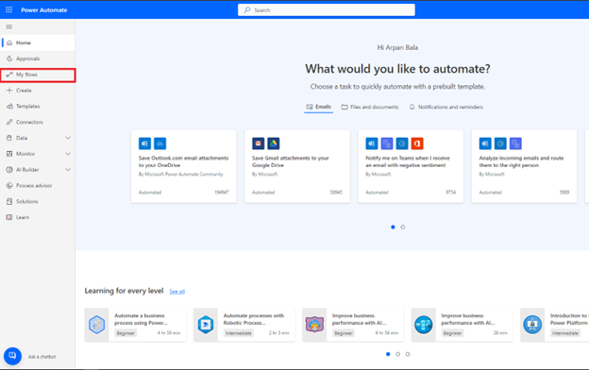Collapse the navigation hamburger menu
This screenshot has width=589, height=370.
[9, 26]
